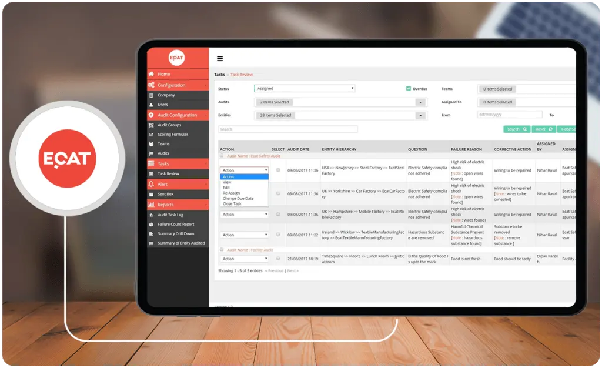Viewport: 602px width, 368px height.
Task: Click the Audit Groups icon
Action: click(151, 125)
